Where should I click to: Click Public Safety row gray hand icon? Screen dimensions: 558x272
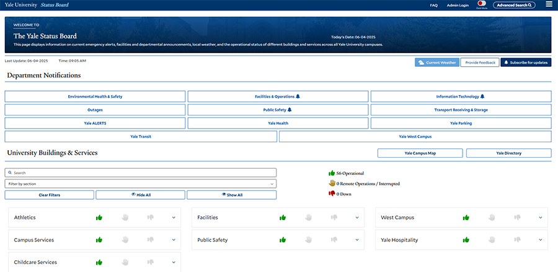(x=308, y=240)
